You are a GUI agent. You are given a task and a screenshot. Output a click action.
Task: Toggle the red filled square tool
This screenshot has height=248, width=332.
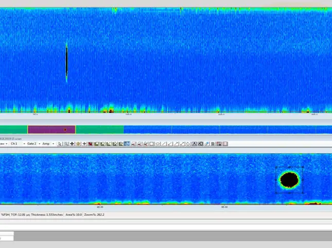tap(91, 144)
